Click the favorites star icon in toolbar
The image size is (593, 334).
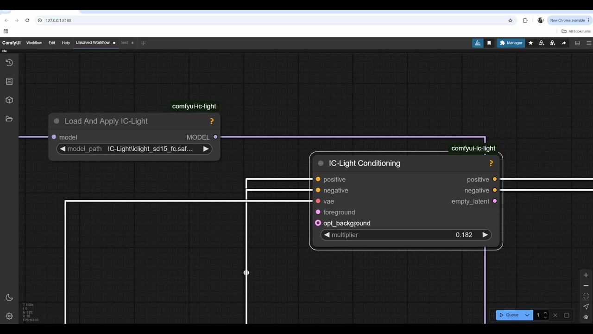(x=531, y=43)
